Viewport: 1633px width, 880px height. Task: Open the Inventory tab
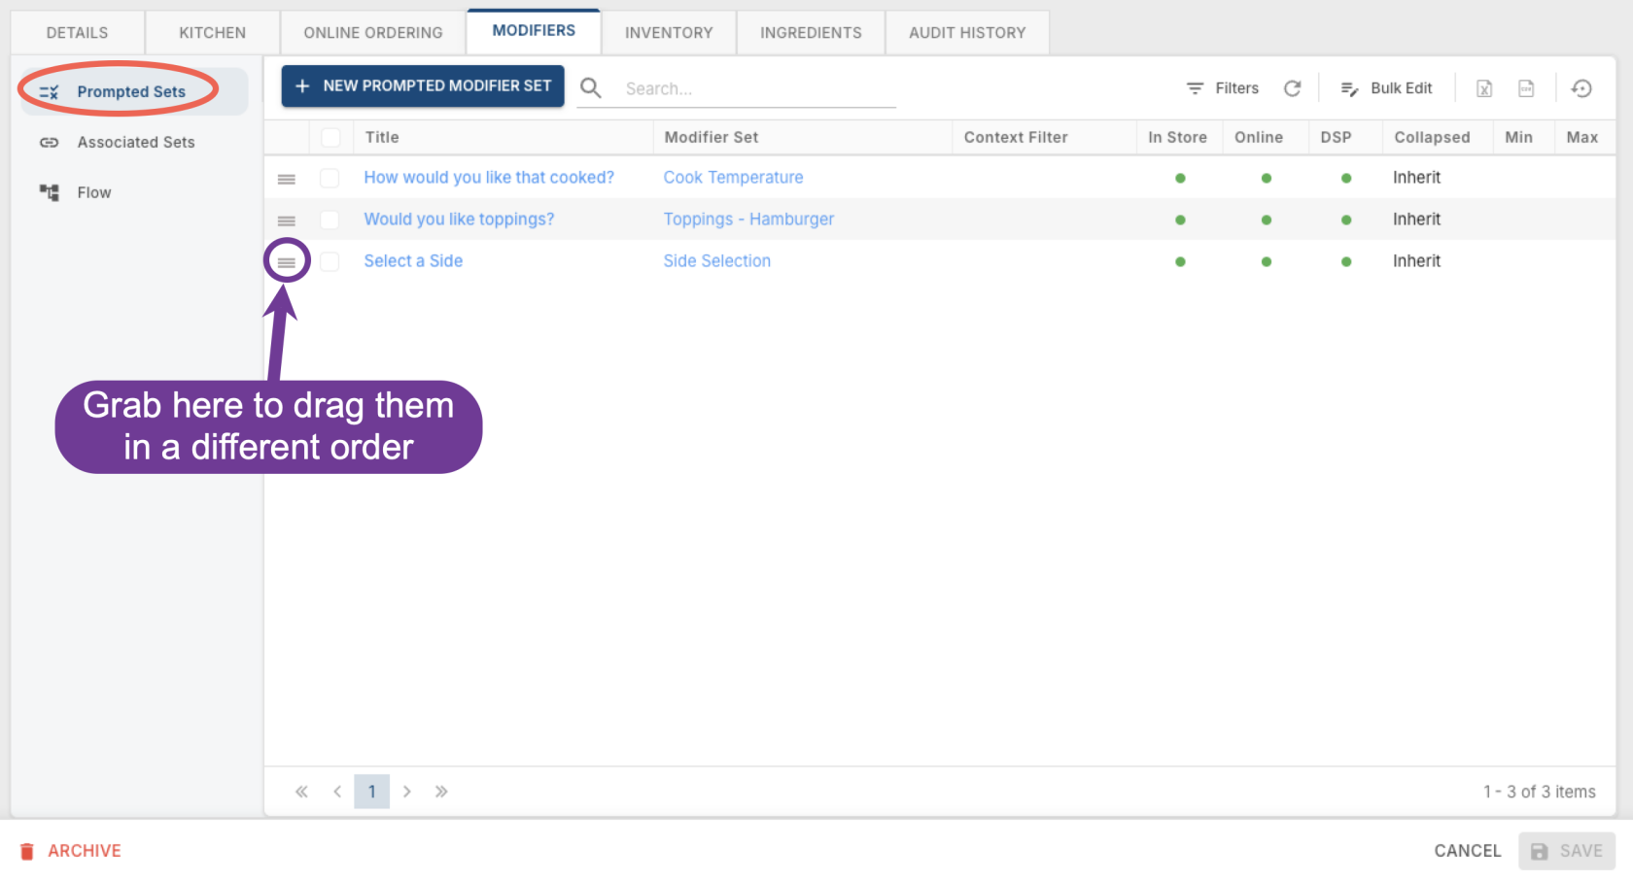pyautogui.click(x=669, y=33)
